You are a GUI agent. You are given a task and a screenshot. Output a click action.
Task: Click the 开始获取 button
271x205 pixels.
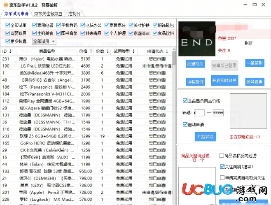[206, 137]
